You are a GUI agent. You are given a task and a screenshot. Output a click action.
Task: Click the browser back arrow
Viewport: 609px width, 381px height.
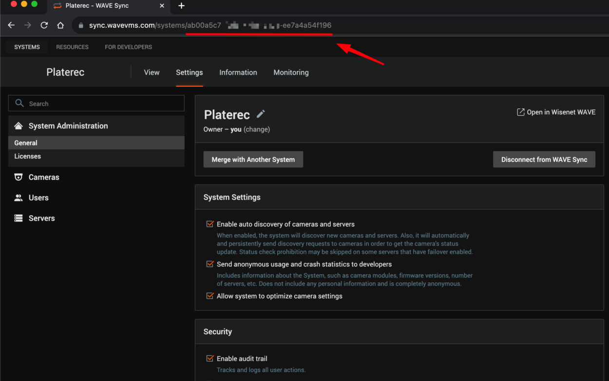11,25
